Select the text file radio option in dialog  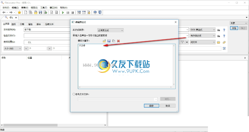click(x=74, y=94)
